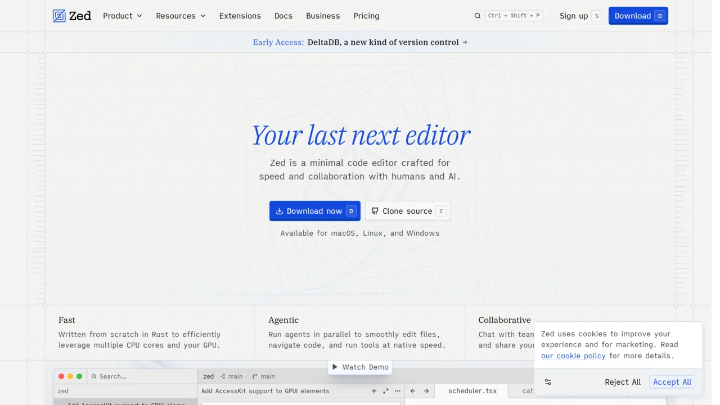
Task: Accept all cookies
Action: (672, 382)
